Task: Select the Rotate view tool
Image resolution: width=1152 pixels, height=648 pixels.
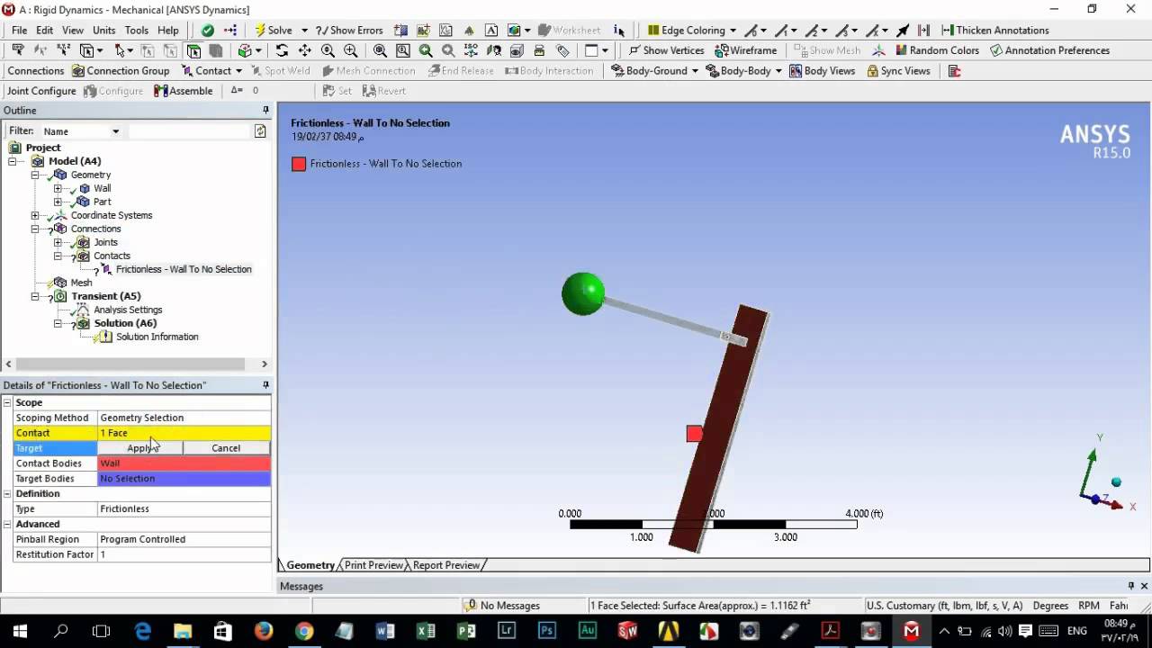Action: click(x=282, y=50)
